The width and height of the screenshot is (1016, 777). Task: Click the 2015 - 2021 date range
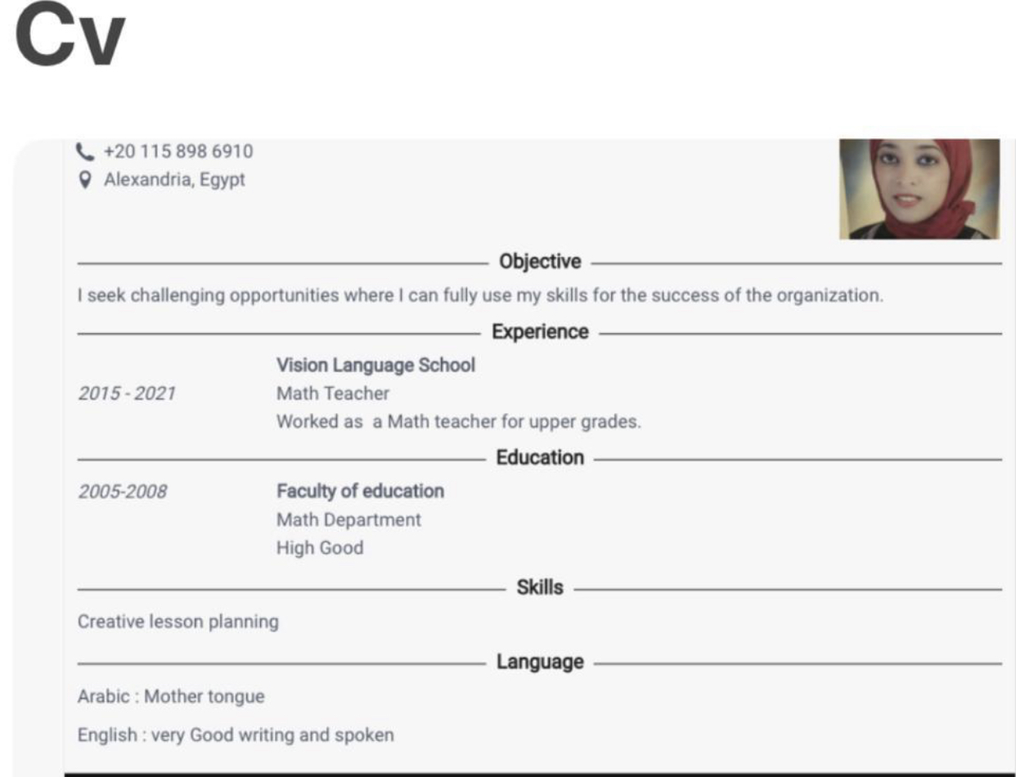127,393
